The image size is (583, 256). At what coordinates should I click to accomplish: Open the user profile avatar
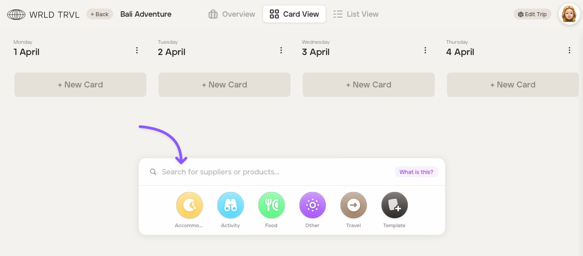point(569,14)
